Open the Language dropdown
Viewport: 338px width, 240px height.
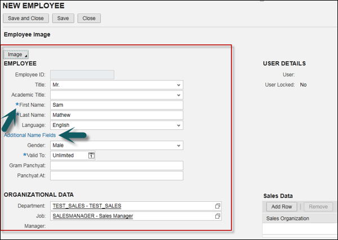click(x=179, y=125)
